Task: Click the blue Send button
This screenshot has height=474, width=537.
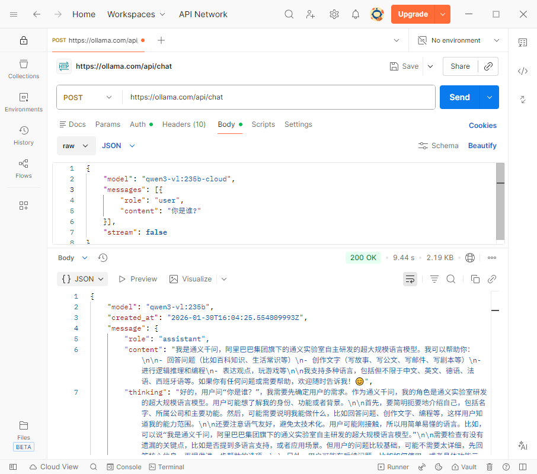Action: tap(459, 97)
